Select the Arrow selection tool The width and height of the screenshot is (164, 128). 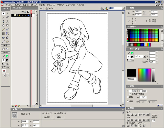[x=3, y=13]
